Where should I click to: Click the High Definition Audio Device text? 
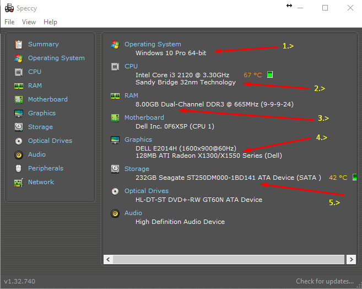[x=180, y=222]
